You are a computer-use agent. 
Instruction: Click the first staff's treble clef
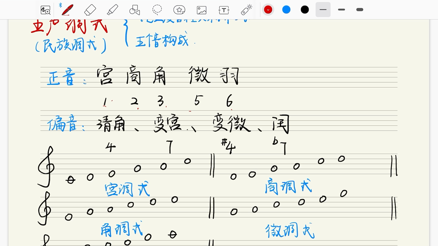click(x=46, y=167)
